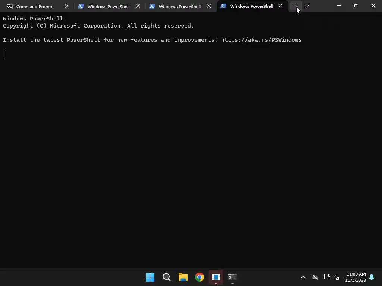This screenshot has width=382, height=286.
Task: Open the Windows Start menu
Action: pos(150,277)
